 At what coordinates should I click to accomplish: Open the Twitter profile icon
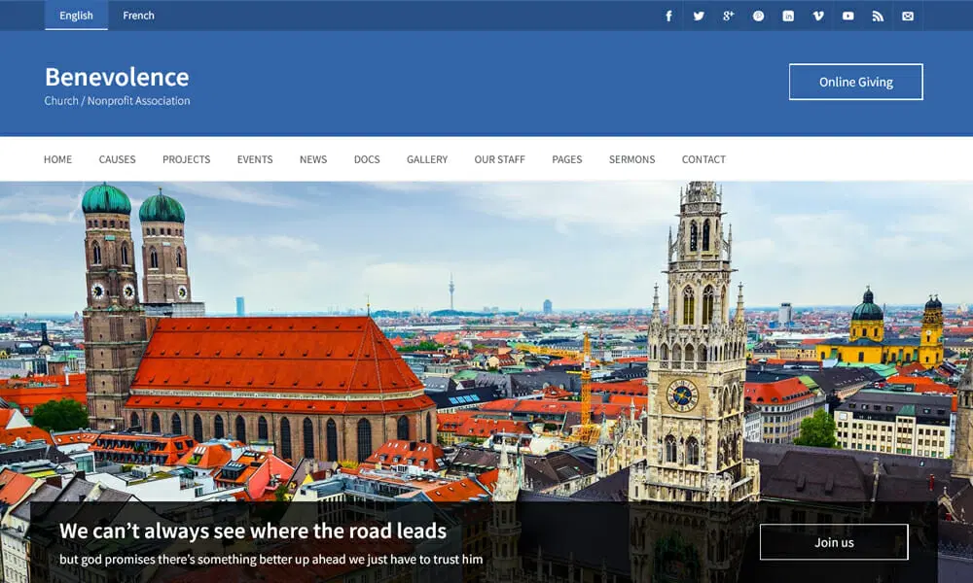pyautogui.click(x=698, y=17)
